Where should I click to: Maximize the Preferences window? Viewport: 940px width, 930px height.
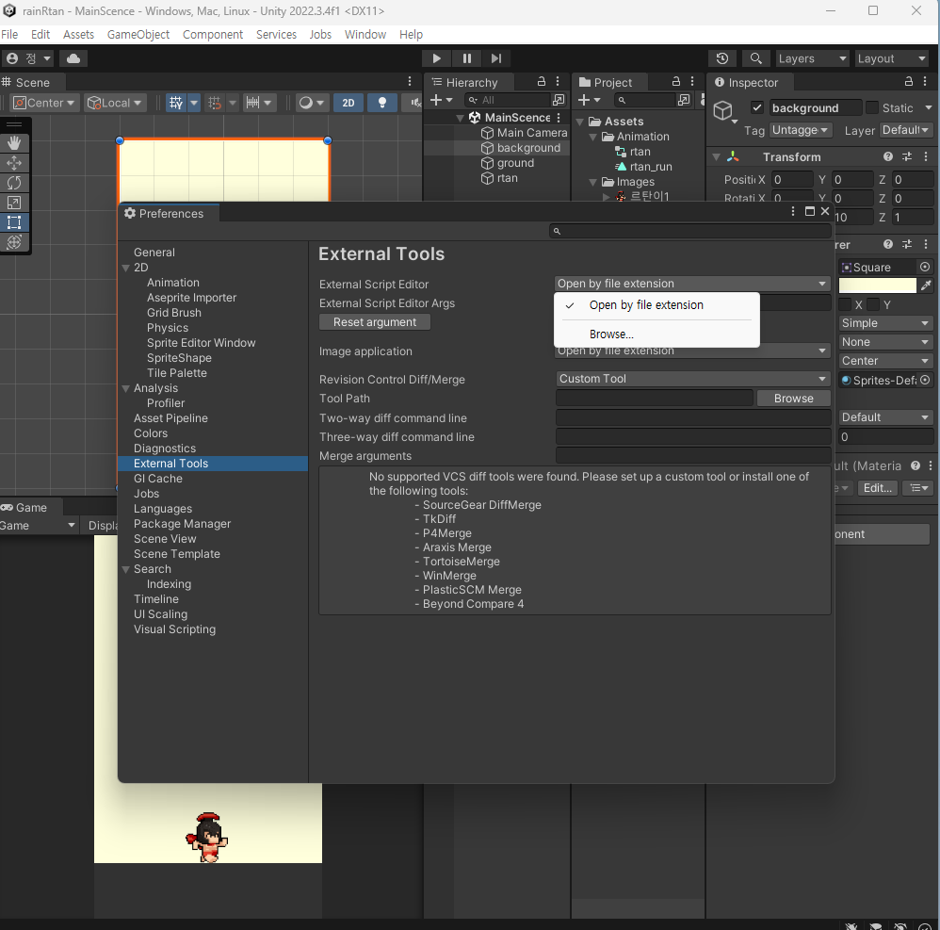coord(809,211)
